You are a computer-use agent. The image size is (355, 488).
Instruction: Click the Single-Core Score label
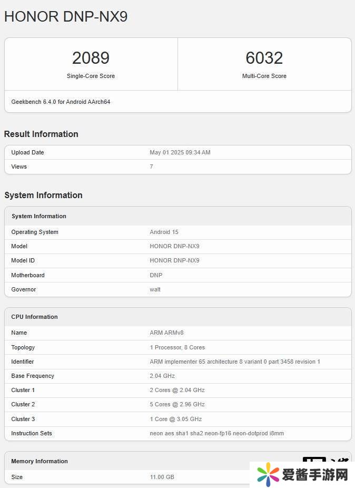[x=91, y=76]
